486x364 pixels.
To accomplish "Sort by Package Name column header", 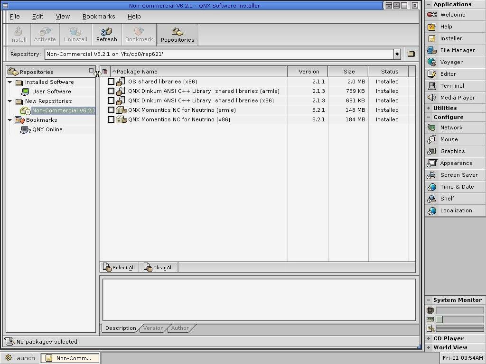I will click(x=199, y=72).
